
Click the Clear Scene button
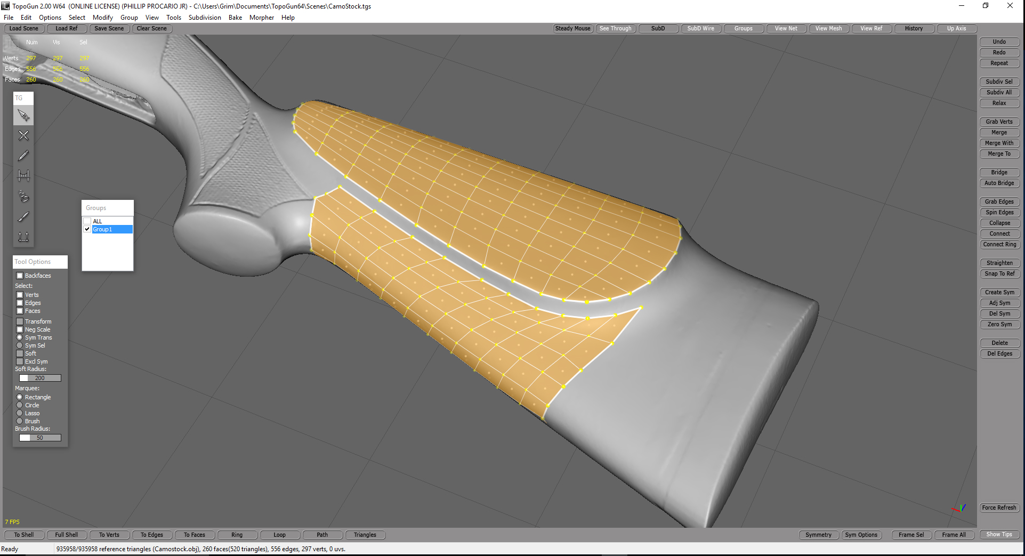click(x=152, y=28)
